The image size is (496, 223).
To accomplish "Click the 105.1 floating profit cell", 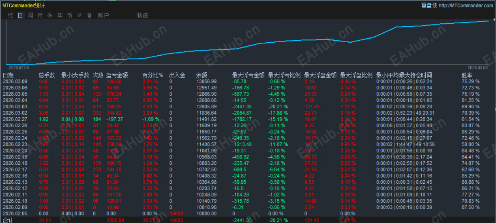I will (x=310, y=144).
